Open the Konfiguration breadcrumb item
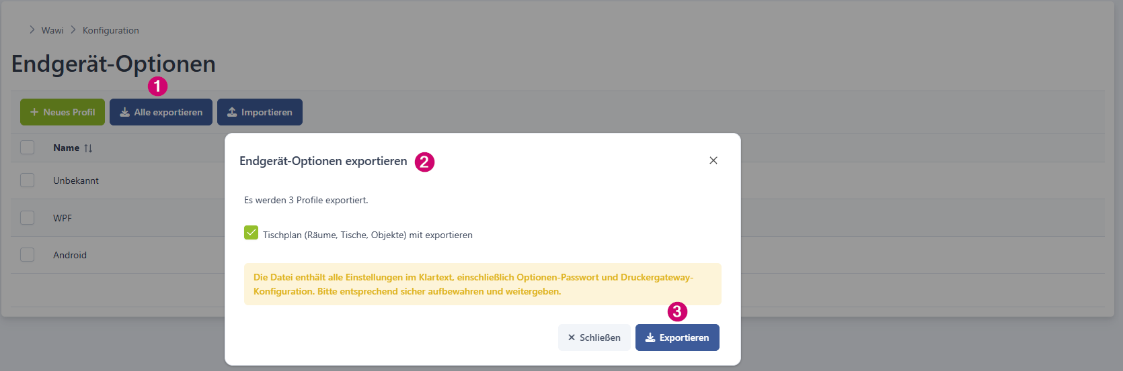The image size is (1123, 371). [111, 30]
